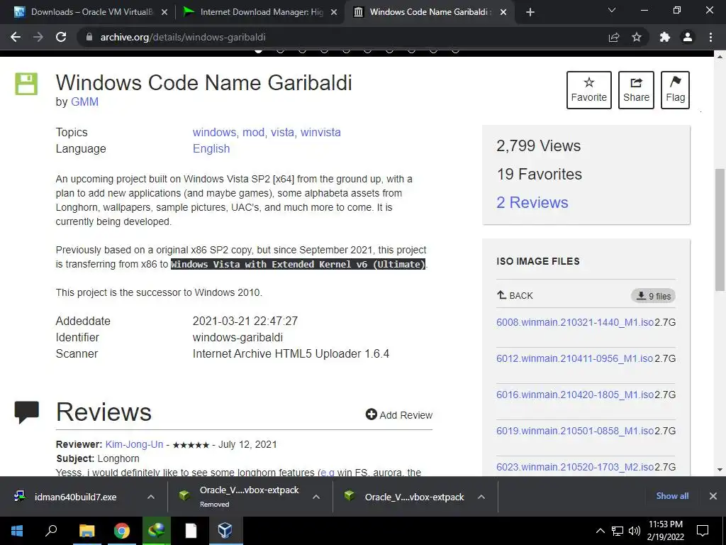Flag this item
This screenshot has width=726, height=545.
tap(675, 90)
